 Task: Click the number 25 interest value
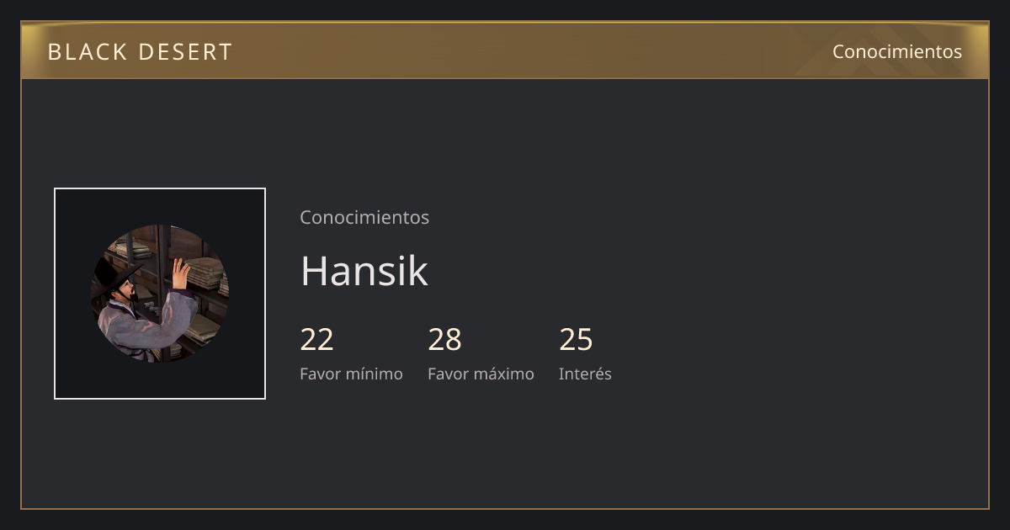[x=577, y=340]
